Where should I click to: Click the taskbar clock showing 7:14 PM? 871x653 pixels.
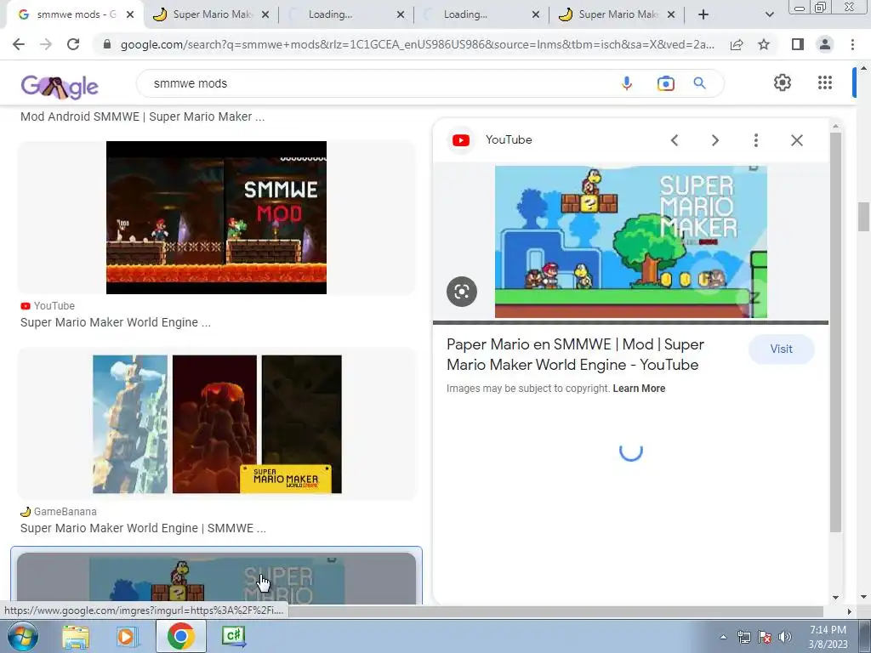828,637
